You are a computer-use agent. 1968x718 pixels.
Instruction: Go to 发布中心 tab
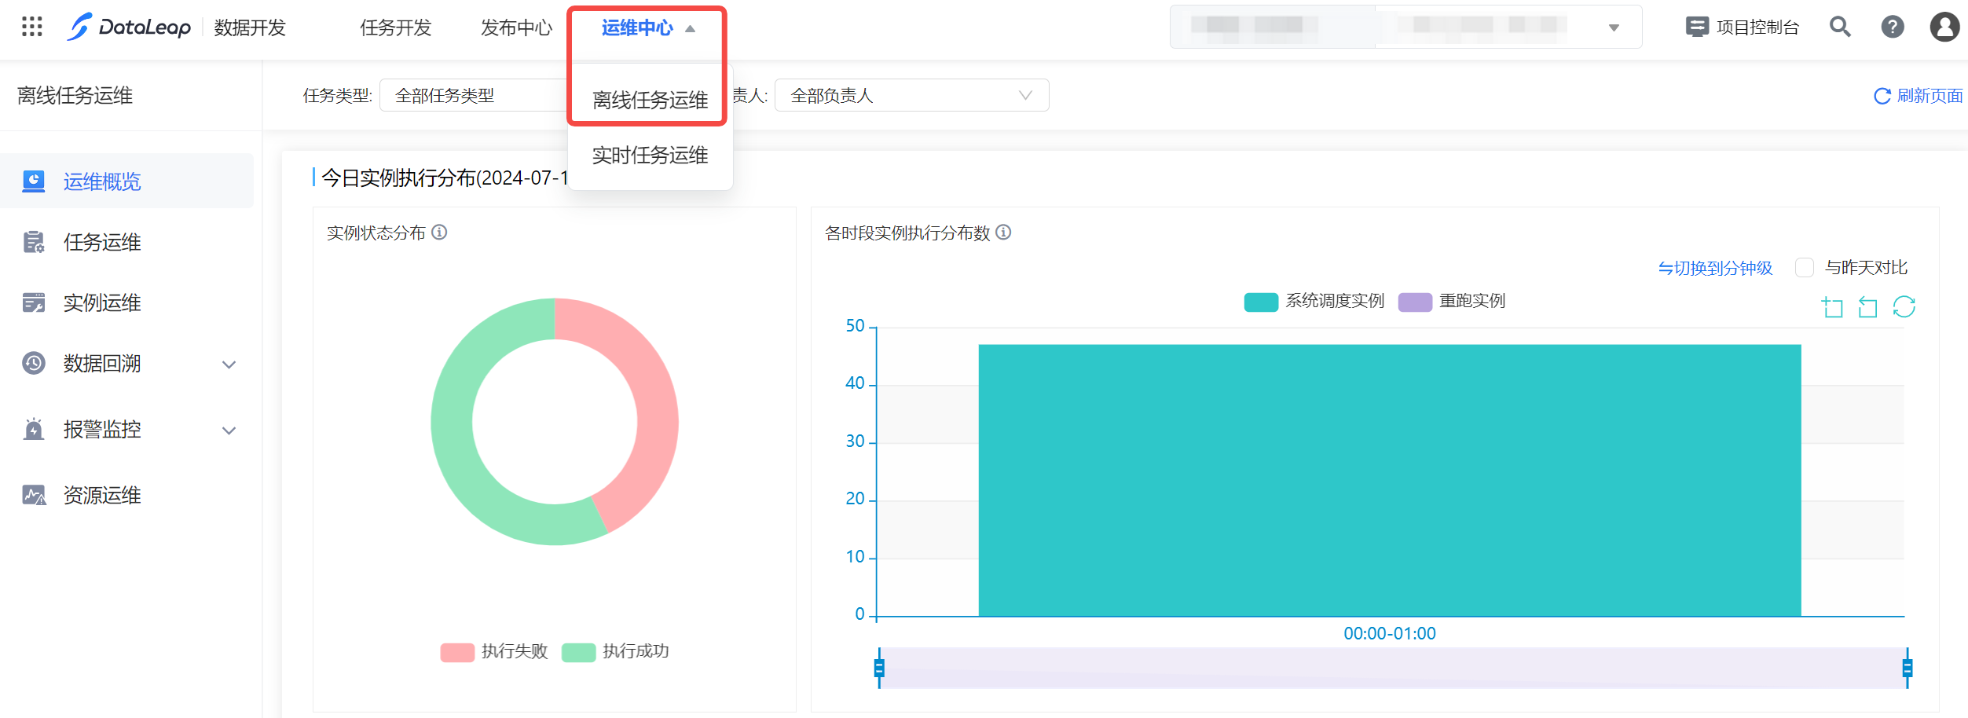click(516, 27)
